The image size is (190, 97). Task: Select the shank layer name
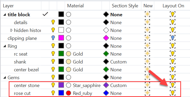point(20,62)
